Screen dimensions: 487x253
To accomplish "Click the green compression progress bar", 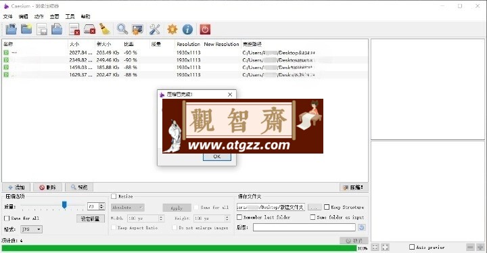I will click(x=179, y=248).
